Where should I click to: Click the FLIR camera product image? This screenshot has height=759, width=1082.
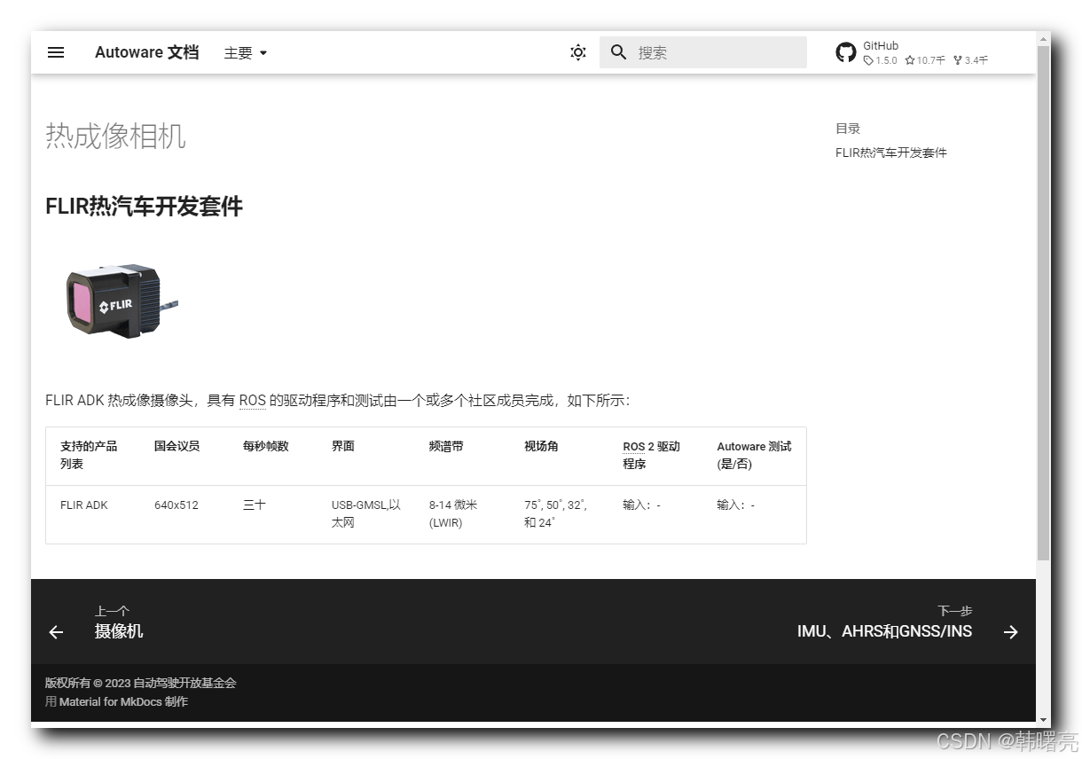(x=121, y=300)
